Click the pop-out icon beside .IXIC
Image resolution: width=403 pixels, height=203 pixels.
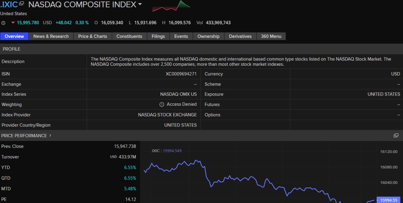[x=22, y=4]
